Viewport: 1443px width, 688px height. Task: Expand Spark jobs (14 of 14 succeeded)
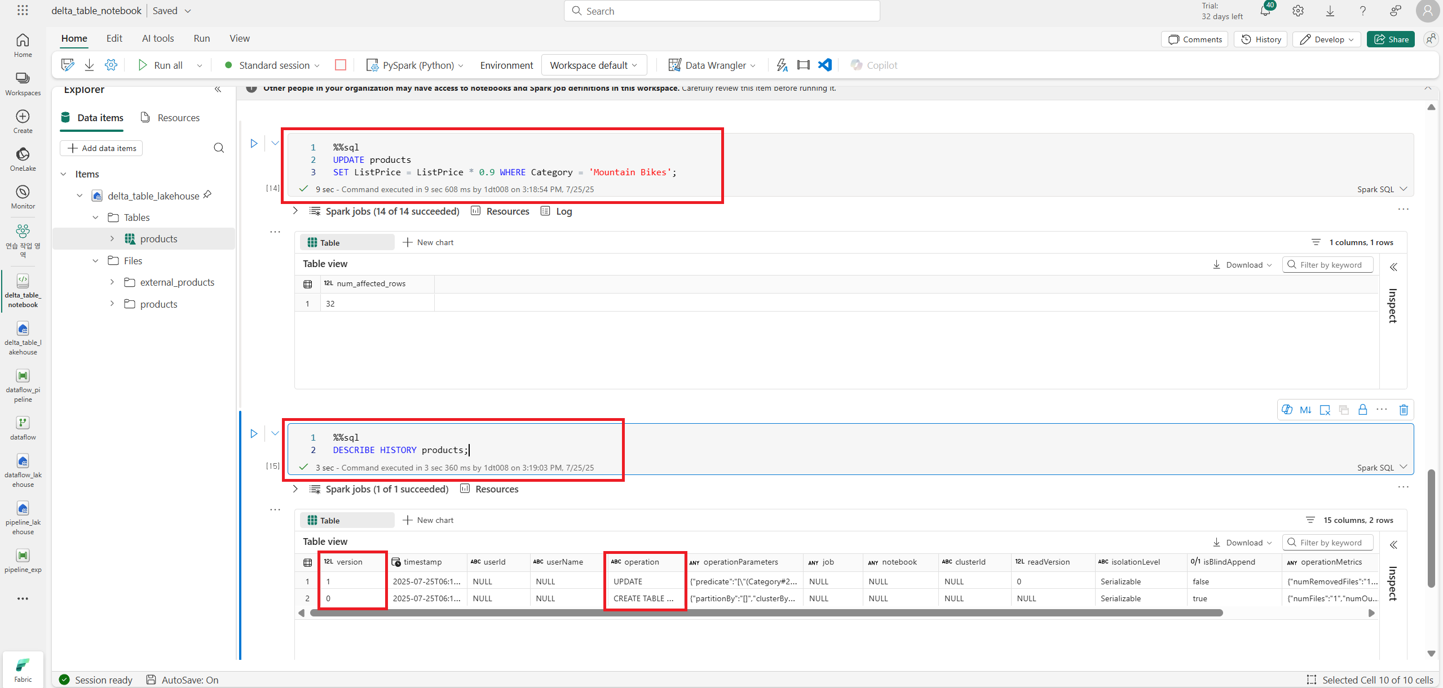[x=295, y=211]
